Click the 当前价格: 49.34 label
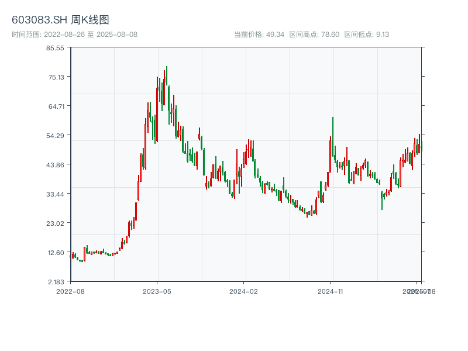The image size is (468, 351). [x=259, y=35]
